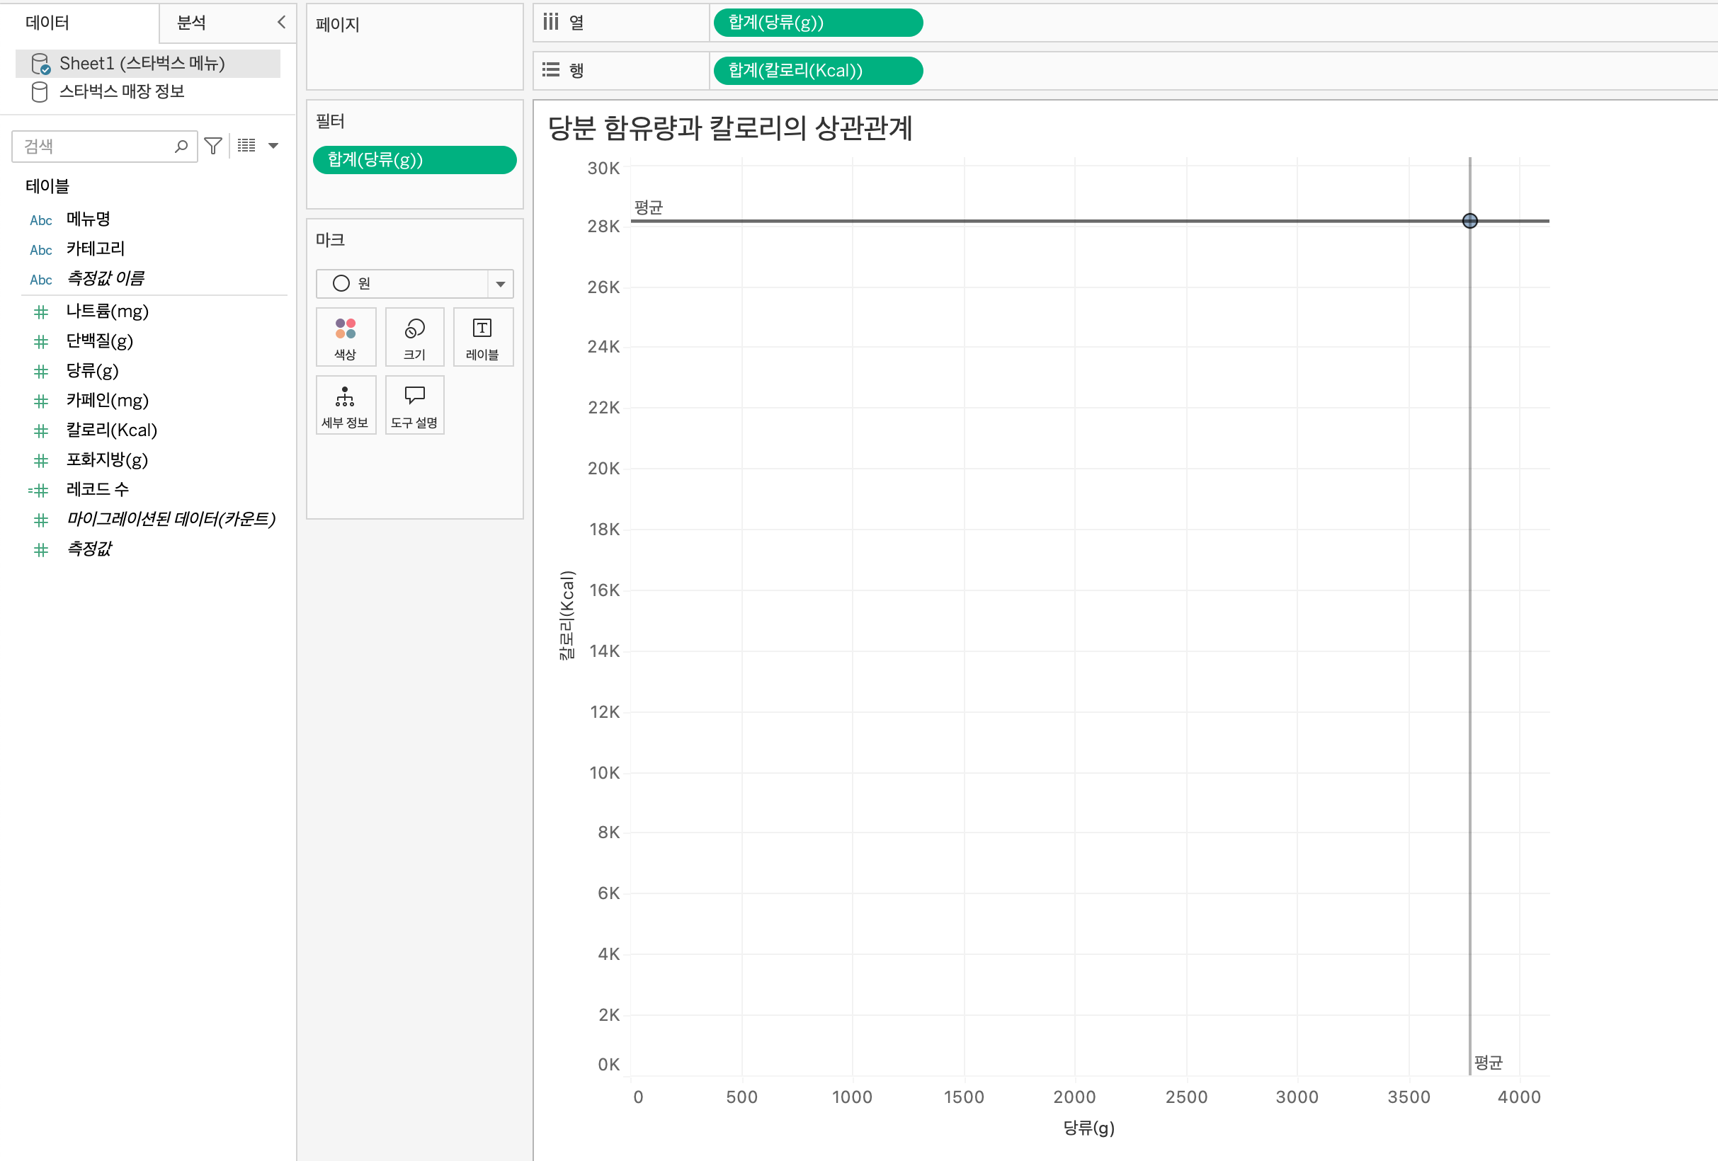Click the search magnifier icon
The height and width of the screenshot is (1161, 1718).
(x=181, y=146)
